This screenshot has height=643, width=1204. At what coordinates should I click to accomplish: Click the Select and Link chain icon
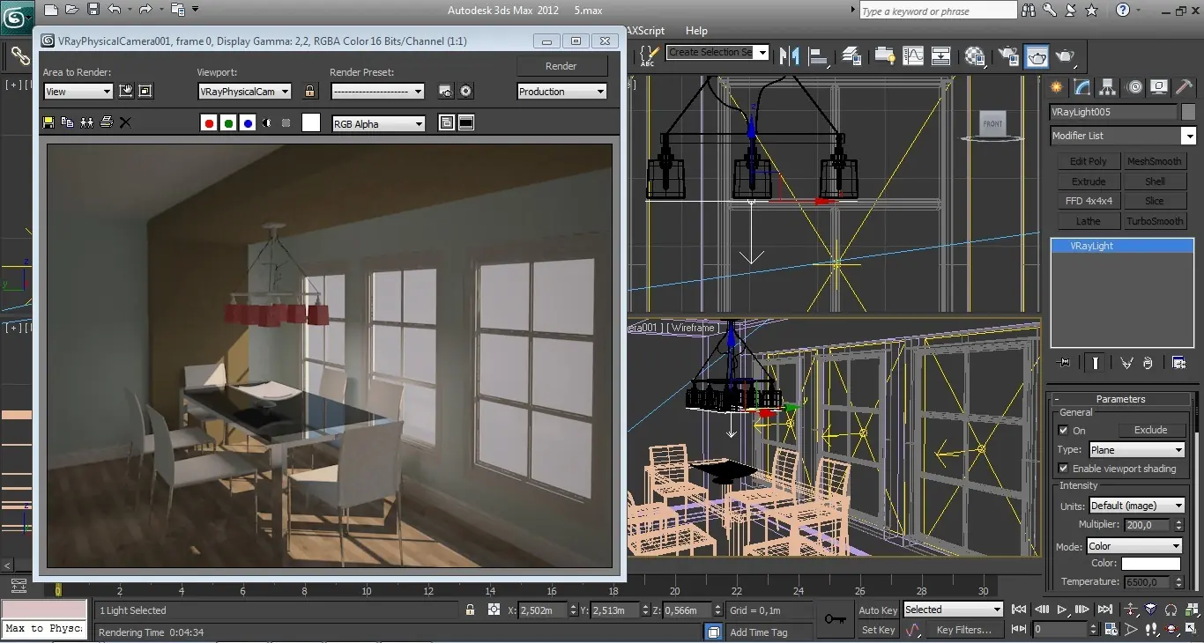20,56
